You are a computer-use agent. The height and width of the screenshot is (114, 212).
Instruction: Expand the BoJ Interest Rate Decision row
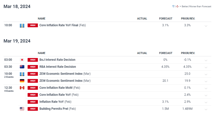206,60
